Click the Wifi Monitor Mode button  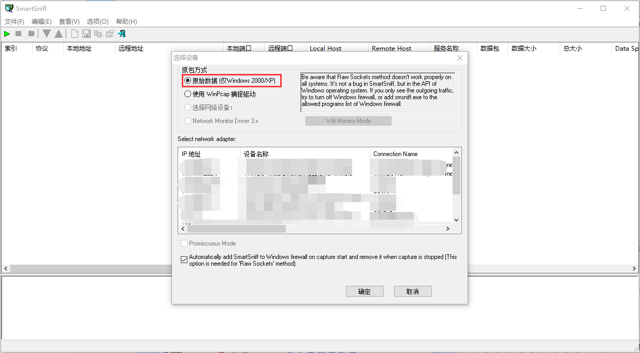348,120
